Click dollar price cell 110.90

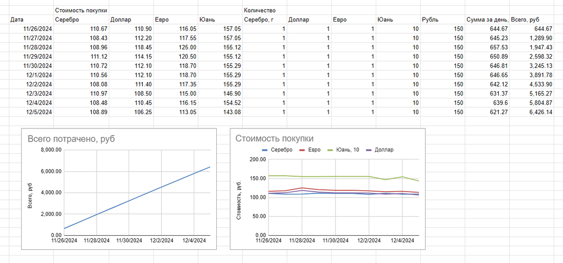click(130, 29)
